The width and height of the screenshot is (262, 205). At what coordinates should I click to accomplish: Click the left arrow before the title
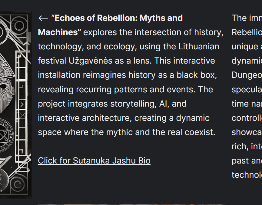[x=43, y=18]
